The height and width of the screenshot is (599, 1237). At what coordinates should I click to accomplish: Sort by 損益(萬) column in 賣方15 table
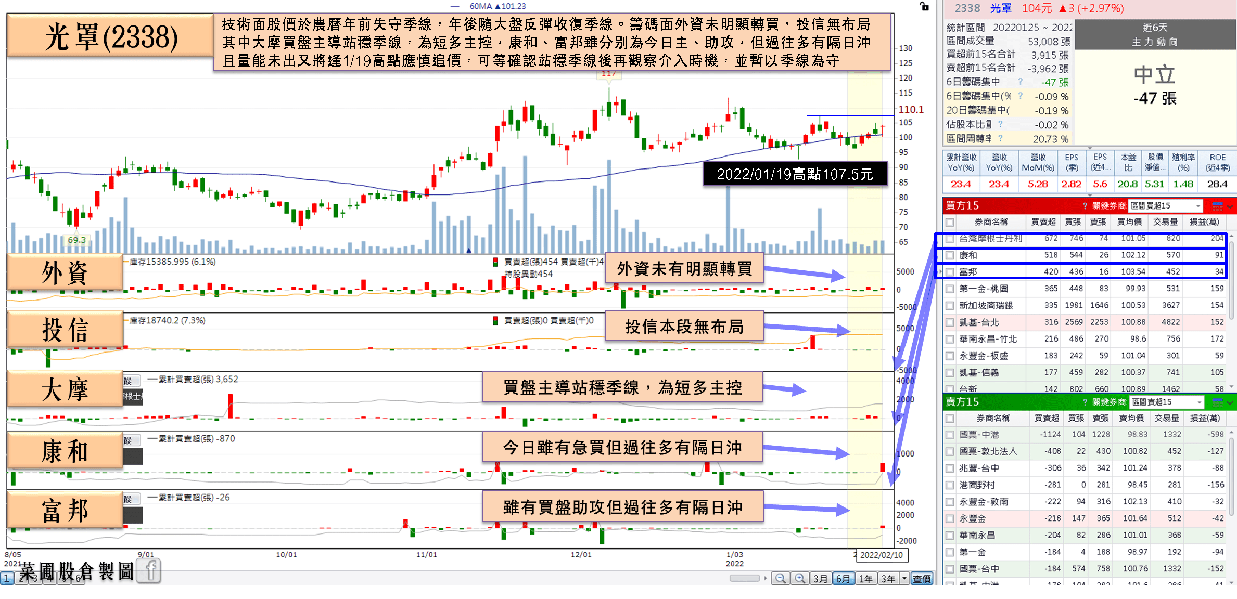(x=1205, y=418)
